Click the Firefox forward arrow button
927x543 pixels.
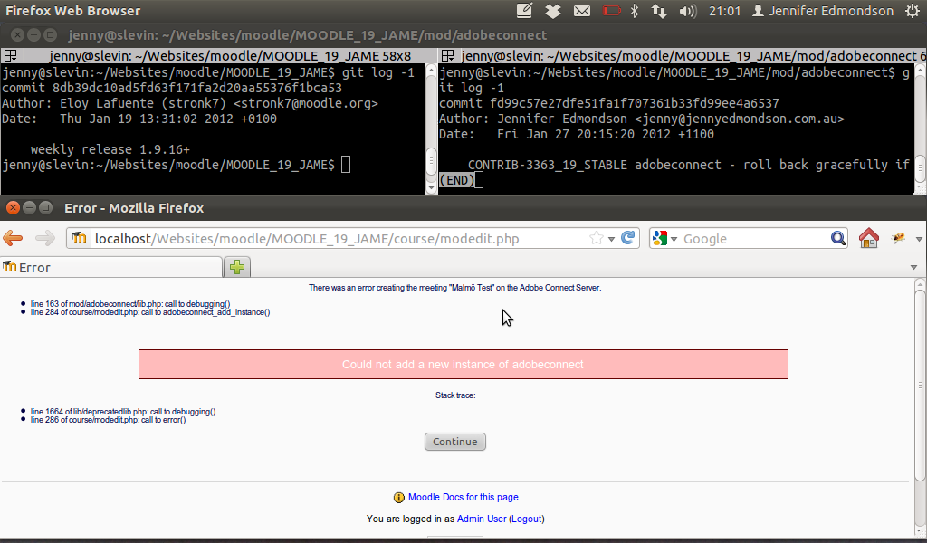[x=45, y=238]
